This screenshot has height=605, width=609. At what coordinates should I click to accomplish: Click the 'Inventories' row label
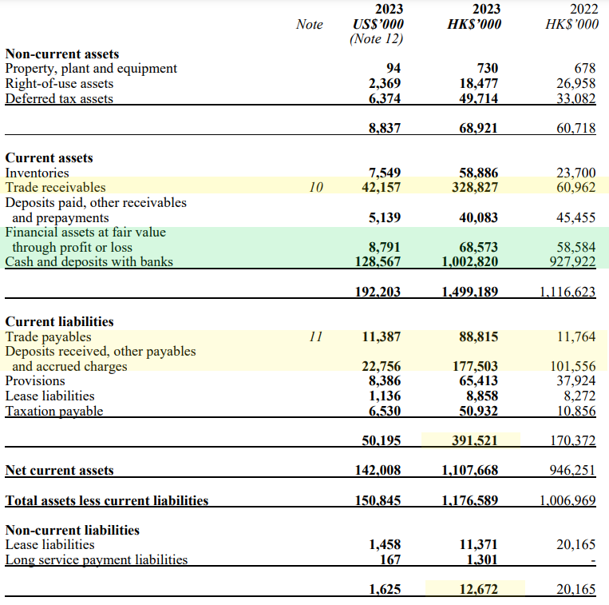(x=37, y=173)
